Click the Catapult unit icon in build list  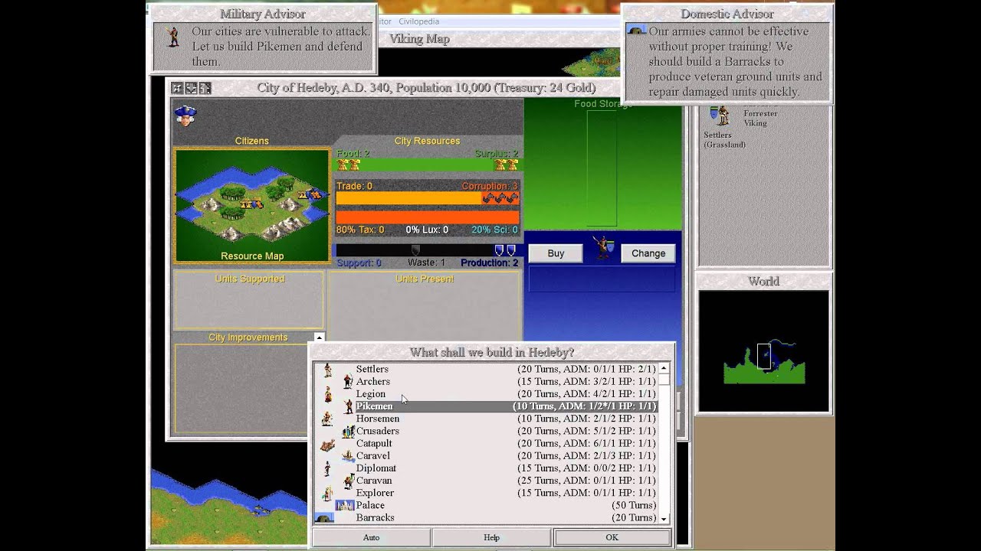coord(327,444)
